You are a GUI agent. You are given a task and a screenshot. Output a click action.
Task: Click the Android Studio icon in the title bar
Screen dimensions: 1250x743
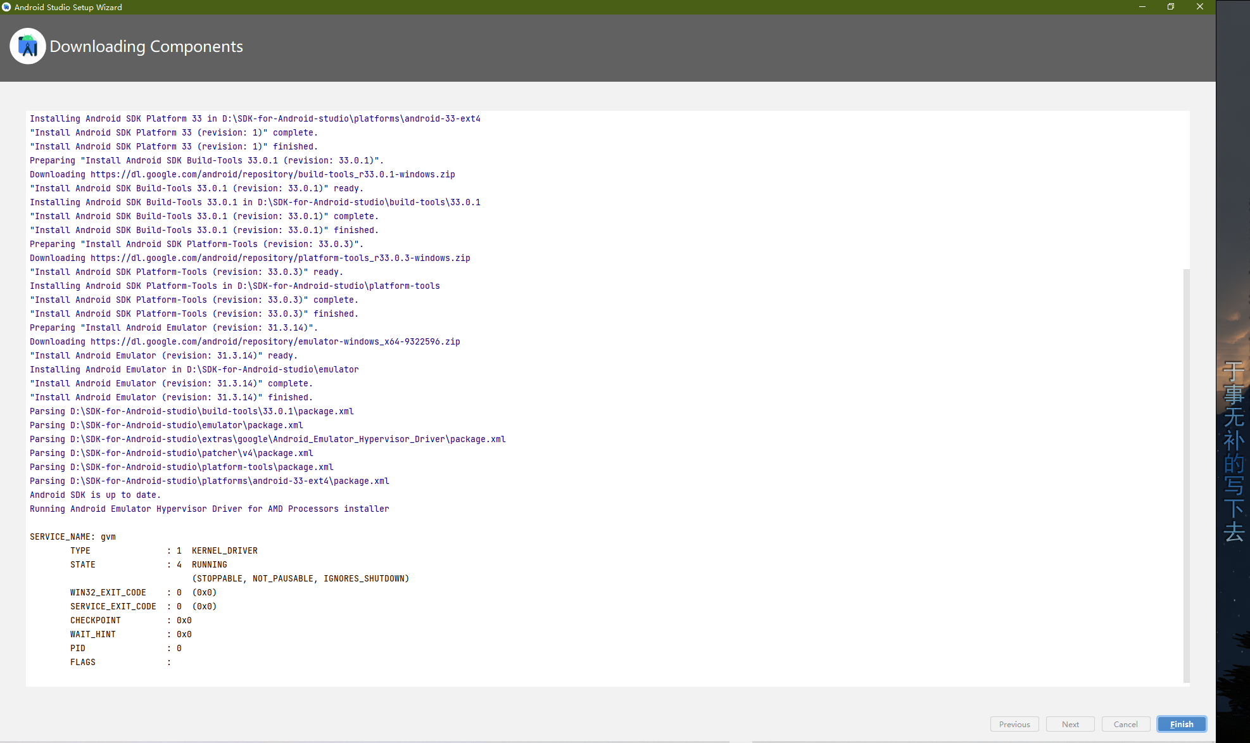(x=7, y=7)
